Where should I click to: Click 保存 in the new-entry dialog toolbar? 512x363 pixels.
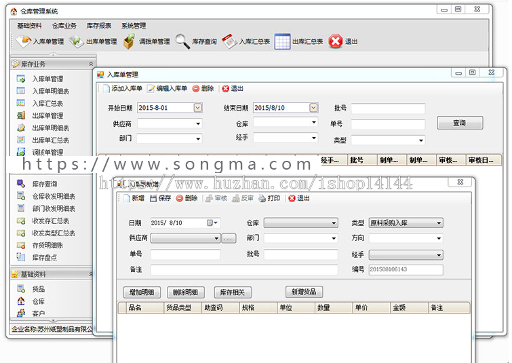161,198
